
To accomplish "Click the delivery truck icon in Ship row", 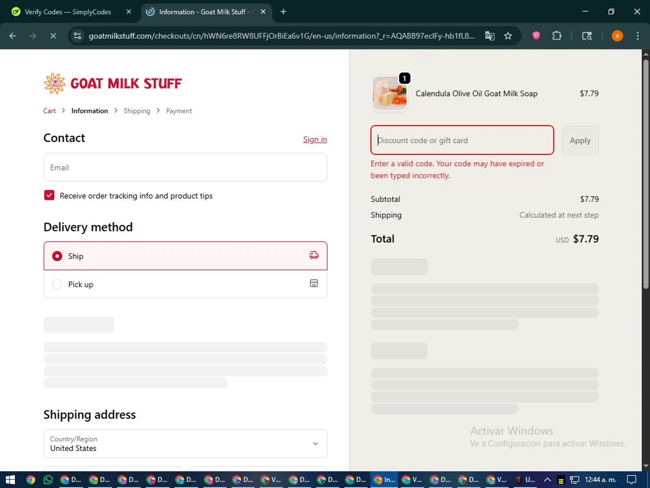I will point(314,255).
